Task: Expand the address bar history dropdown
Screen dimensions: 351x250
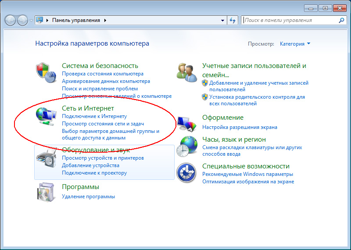Action: [x=222, y=20]
